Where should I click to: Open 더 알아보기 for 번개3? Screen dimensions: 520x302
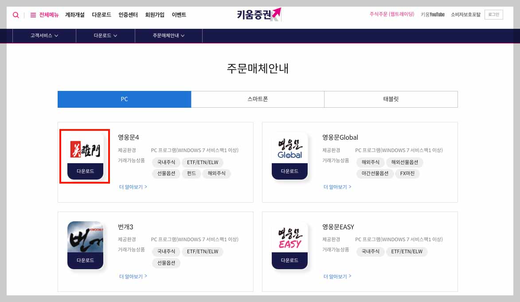[133, 276]
